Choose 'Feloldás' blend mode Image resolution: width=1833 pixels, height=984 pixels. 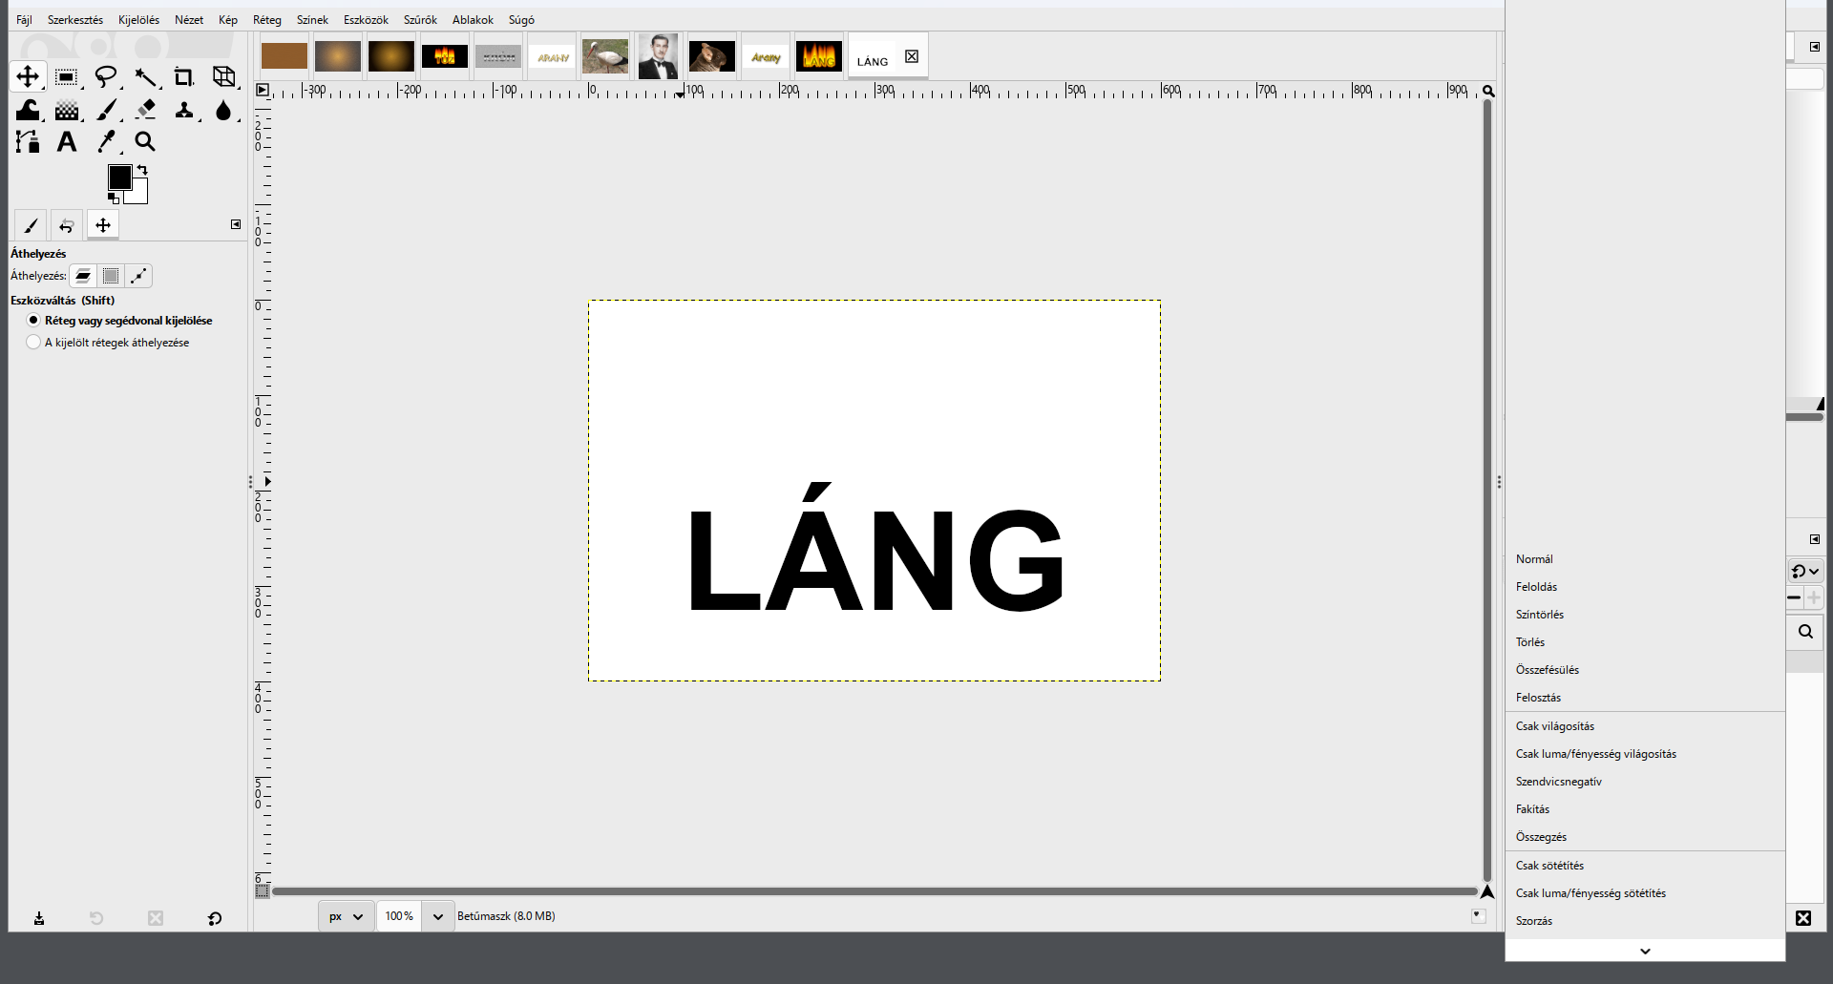[x=1645, y=587]
